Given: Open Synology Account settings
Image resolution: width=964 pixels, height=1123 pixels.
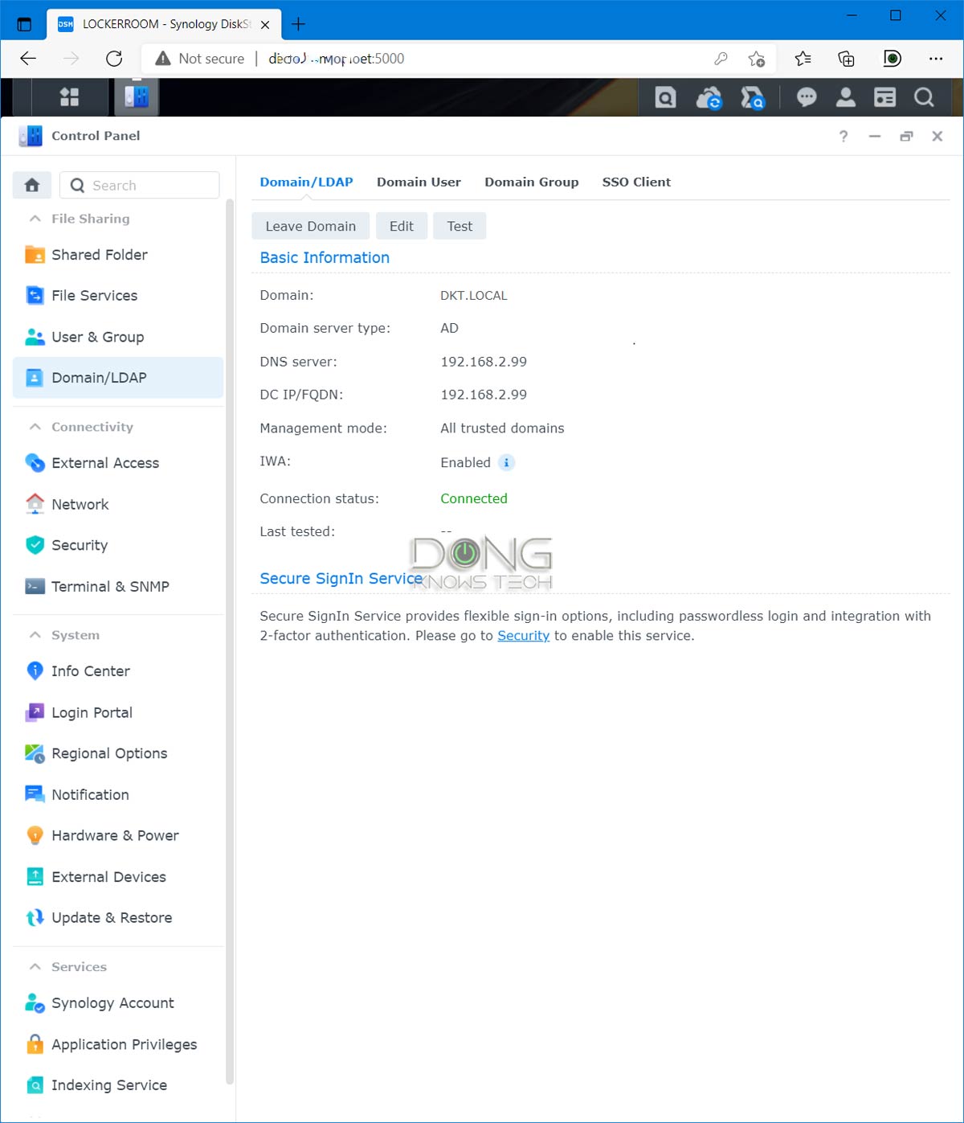Looking at the screenshot, I should (x=118, y=1003).
